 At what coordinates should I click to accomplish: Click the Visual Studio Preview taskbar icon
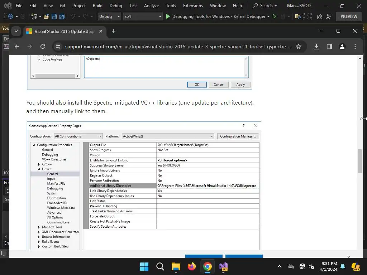223,266
